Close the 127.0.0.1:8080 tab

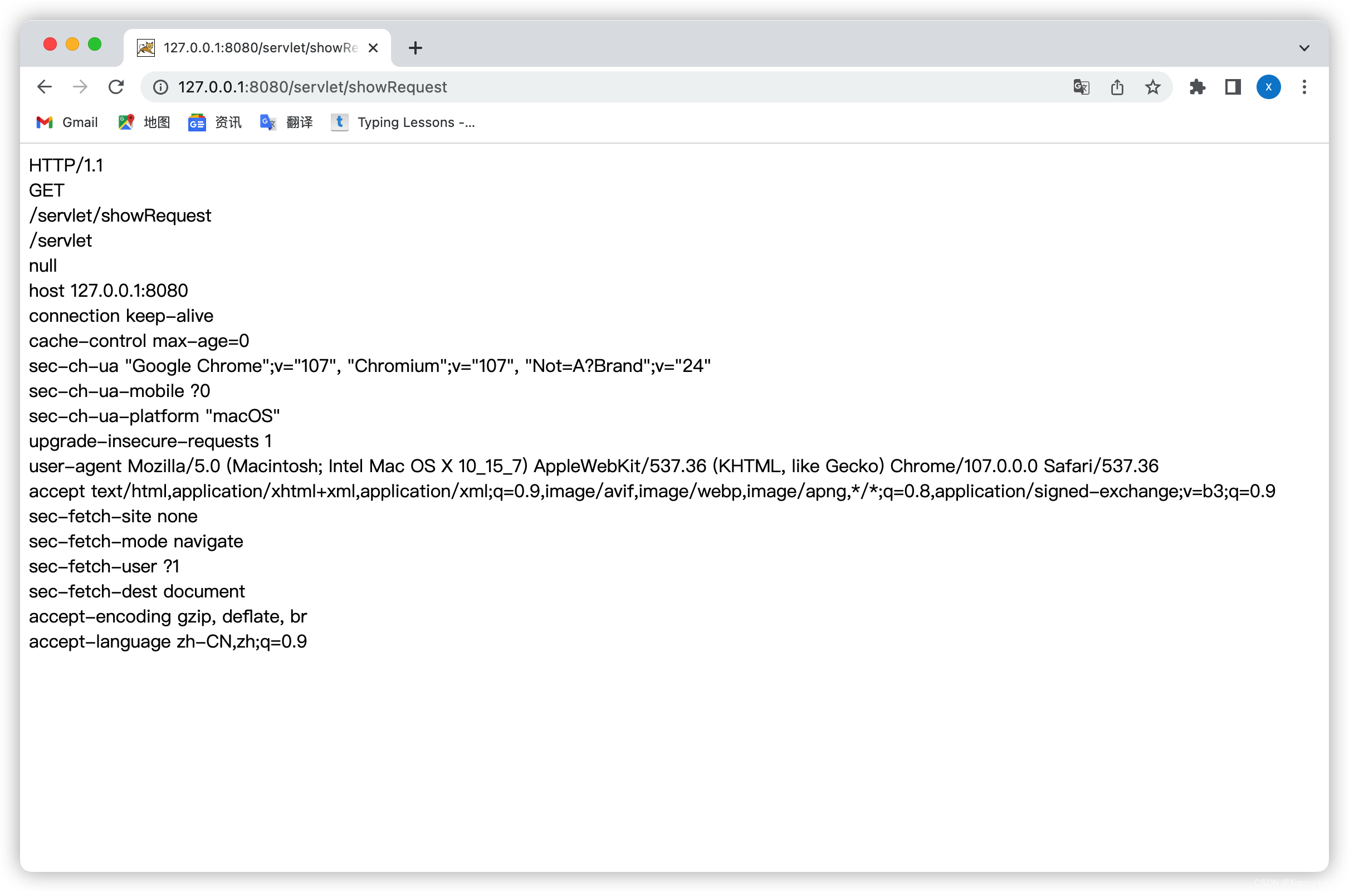pyautogui.click(x=373, y=48)
